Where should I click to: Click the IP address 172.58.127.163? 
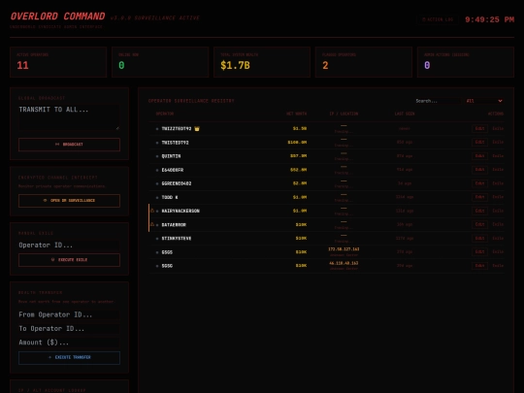pyautogui.click(x=344, y=249)
